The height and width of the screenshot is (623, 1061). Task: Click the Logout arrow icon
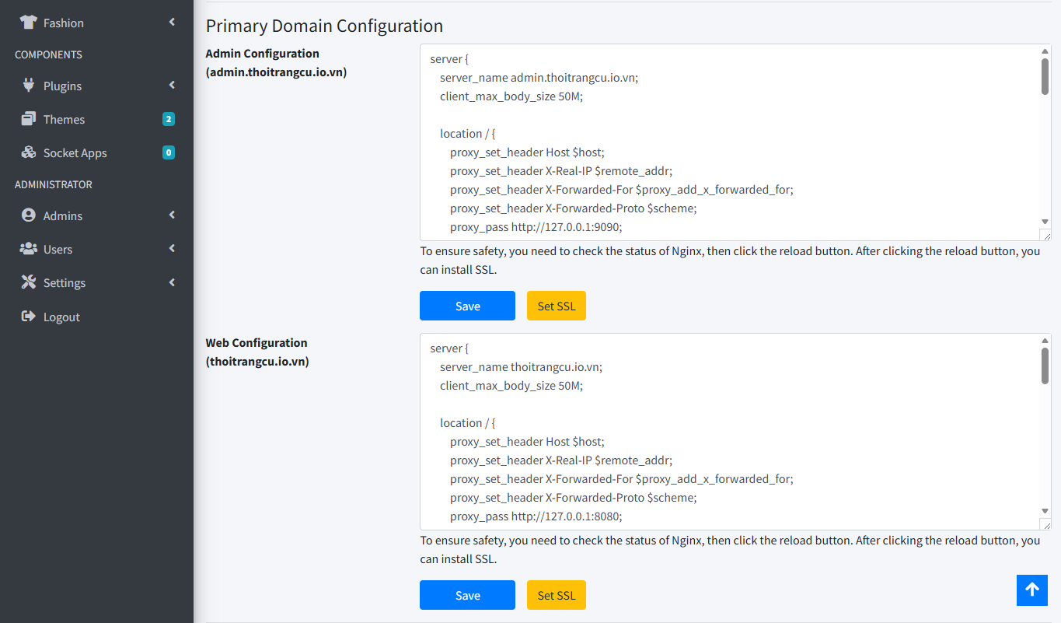[29, 317]
